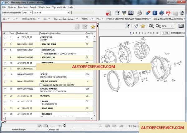
Task: Click the parts list horizontal scrollbar thumb
Action: coord(41,118)
